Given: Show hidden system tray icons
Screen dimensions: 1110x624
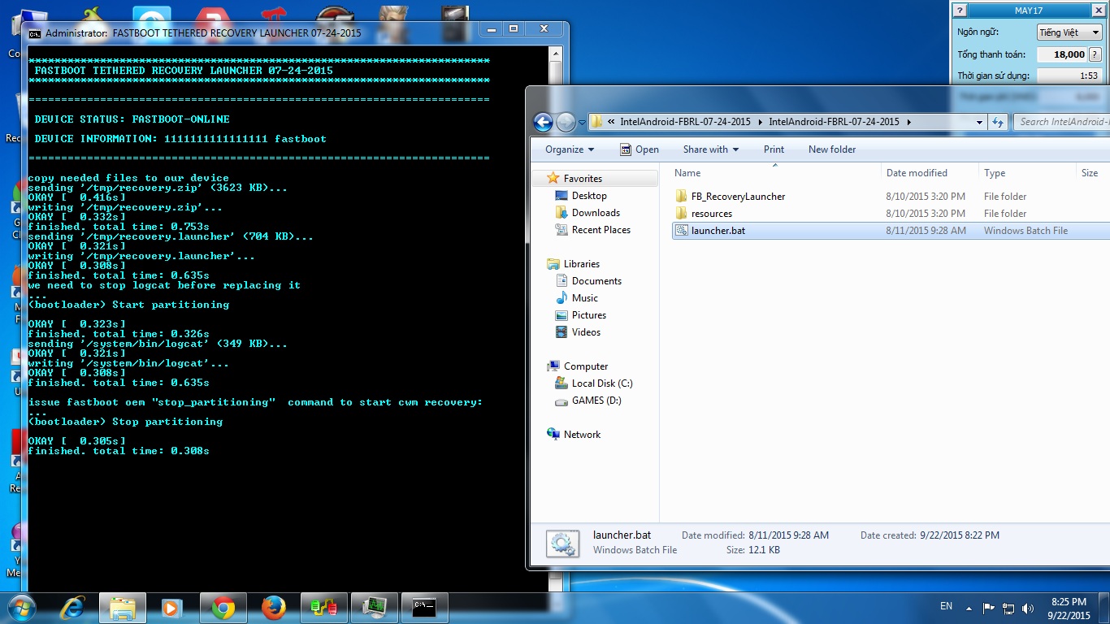Looking at the screenshot, I should pyautogui.click(x=968, y=608).
